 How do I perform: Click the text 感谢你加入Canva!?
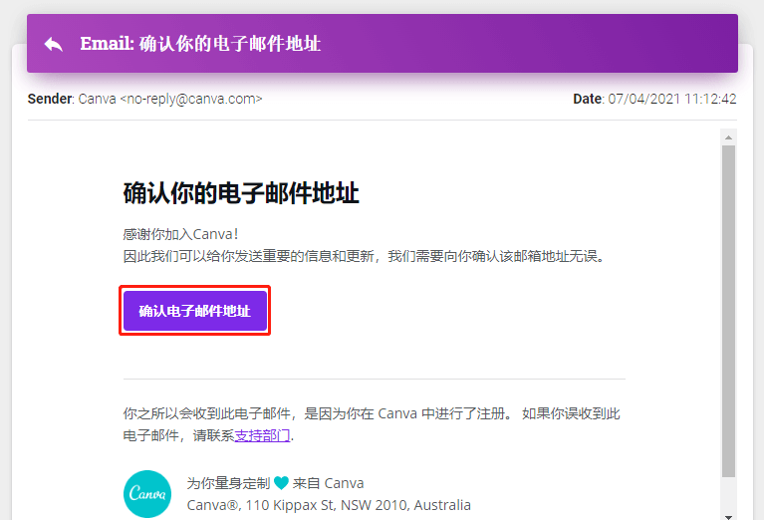tap(180, 234)
